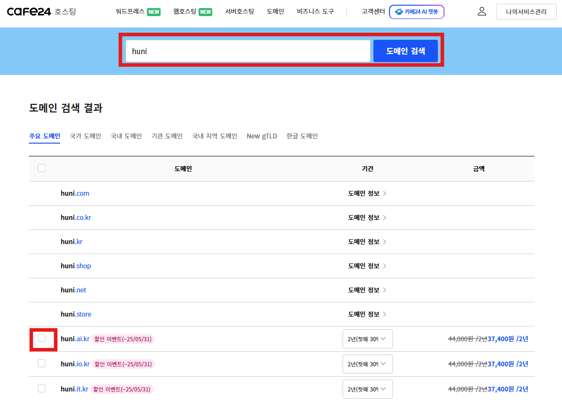Open the 도메인 menu in top navigation
This screenshot has height=400, width=562.
[275, 11]
